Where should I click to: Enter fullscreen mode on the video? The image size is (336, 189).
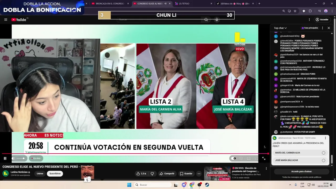pyautogui.click(x=264, y=158)
